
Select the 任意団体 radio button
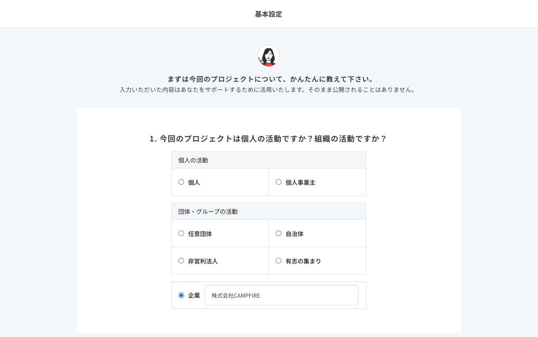tap(181, 234)
